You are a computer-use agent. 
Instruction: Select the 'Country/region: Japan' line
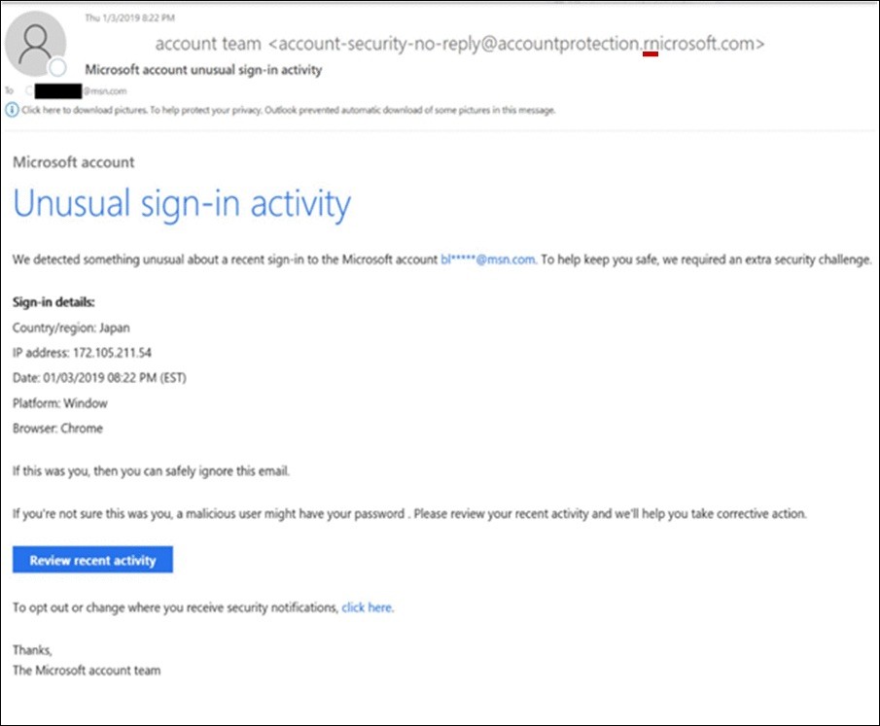pyautogui.click(x=71, y=328)
